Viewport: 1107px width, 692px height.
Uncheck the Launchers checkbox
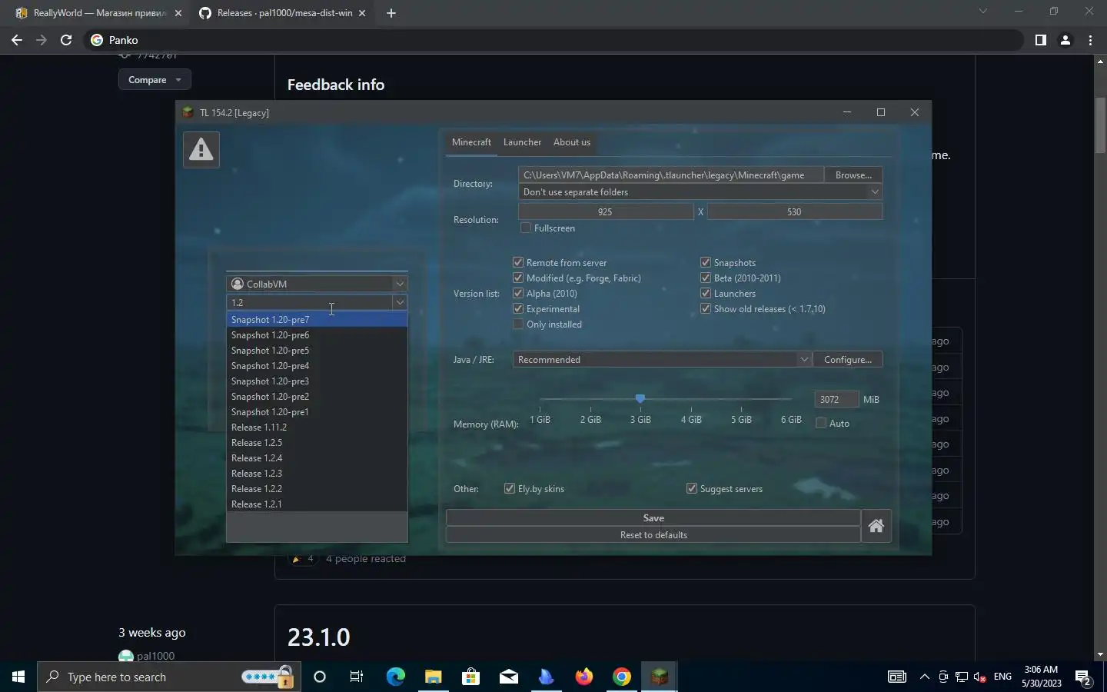tap(706, 294)
